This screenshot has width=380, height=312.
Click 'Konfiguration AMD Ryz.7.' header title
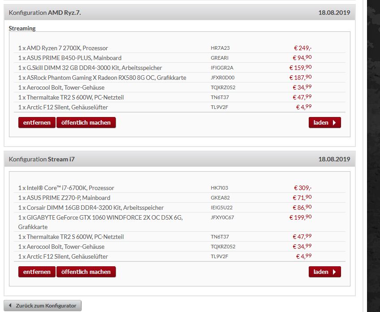(45, 13)
